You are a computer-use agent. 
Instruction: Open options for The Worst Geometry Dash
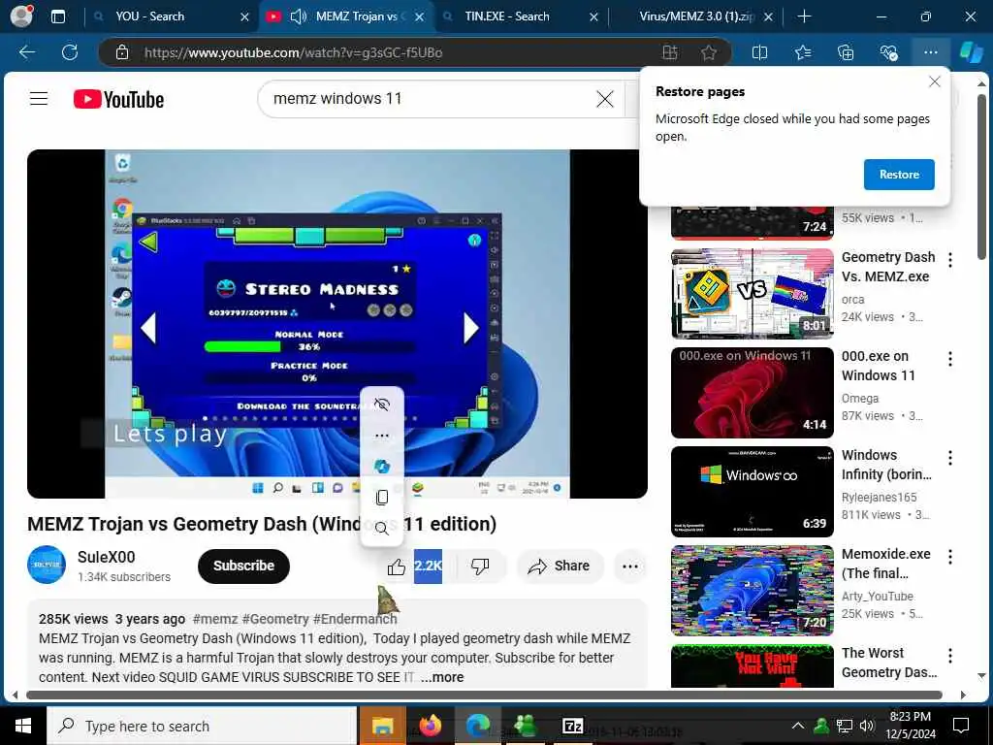click(x=950, y=656)
